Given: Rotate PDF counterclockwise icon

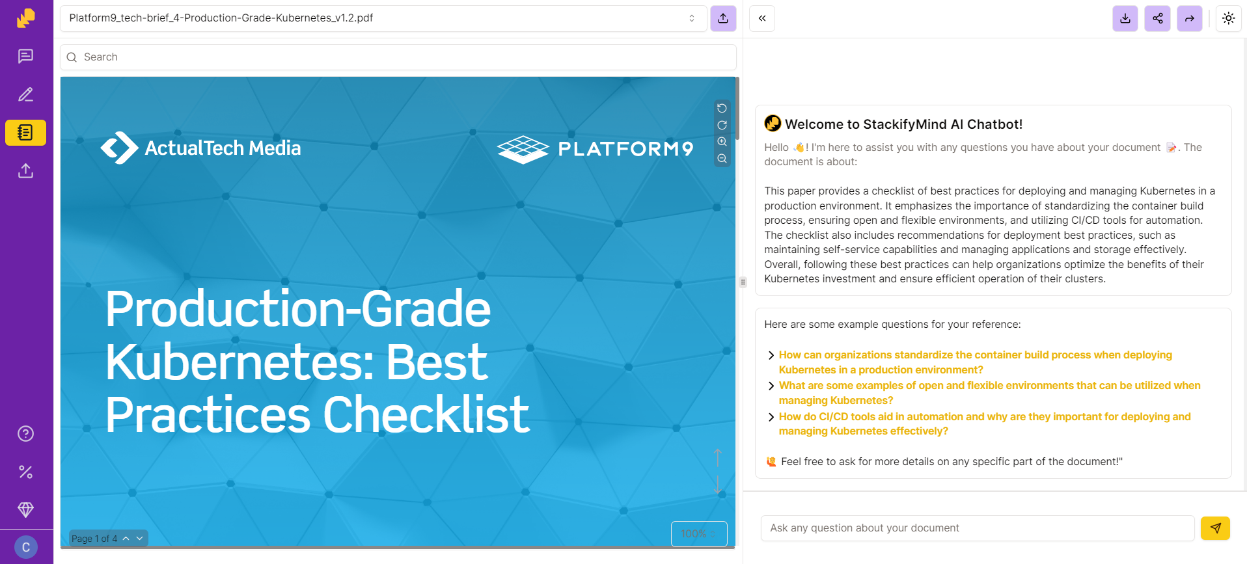Looking at the screenshot, I should point(722,109).
